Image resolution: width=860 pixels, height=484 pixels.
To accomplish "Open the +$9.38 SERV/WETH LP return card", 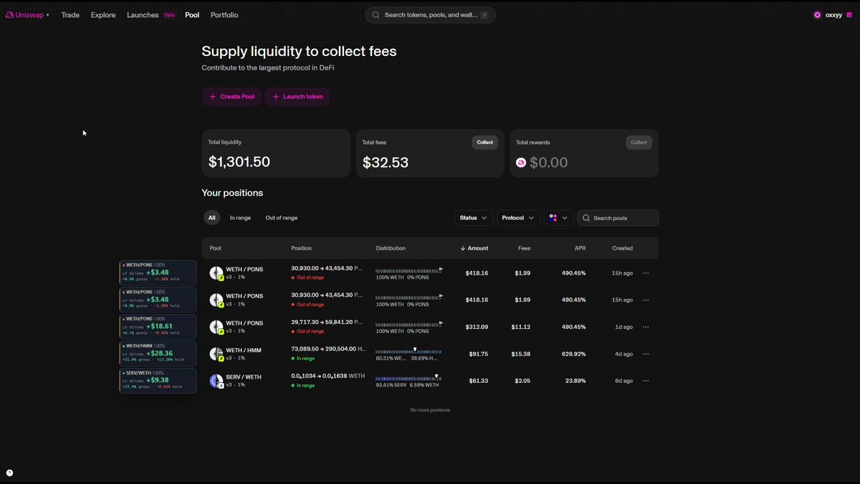I will pyautogui.click(x=158, y=381).
